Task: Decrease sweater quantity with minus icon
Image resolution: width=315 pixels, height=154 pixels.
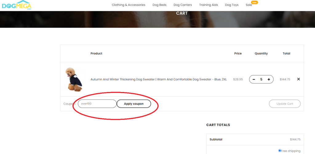Action: click(x=254, y=79)
